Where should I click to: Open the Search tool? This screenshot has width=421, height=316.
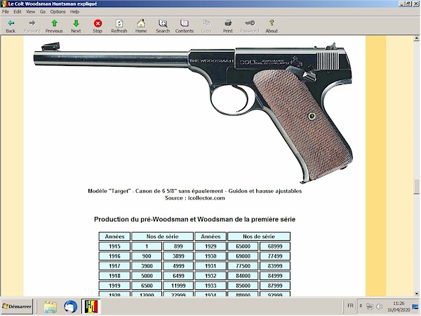point(163,26)
